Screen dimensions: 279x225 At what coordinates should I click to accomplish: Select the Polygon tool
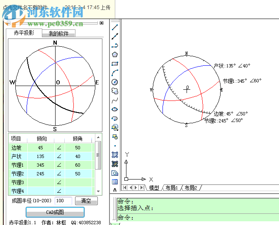tap(115, 55)
